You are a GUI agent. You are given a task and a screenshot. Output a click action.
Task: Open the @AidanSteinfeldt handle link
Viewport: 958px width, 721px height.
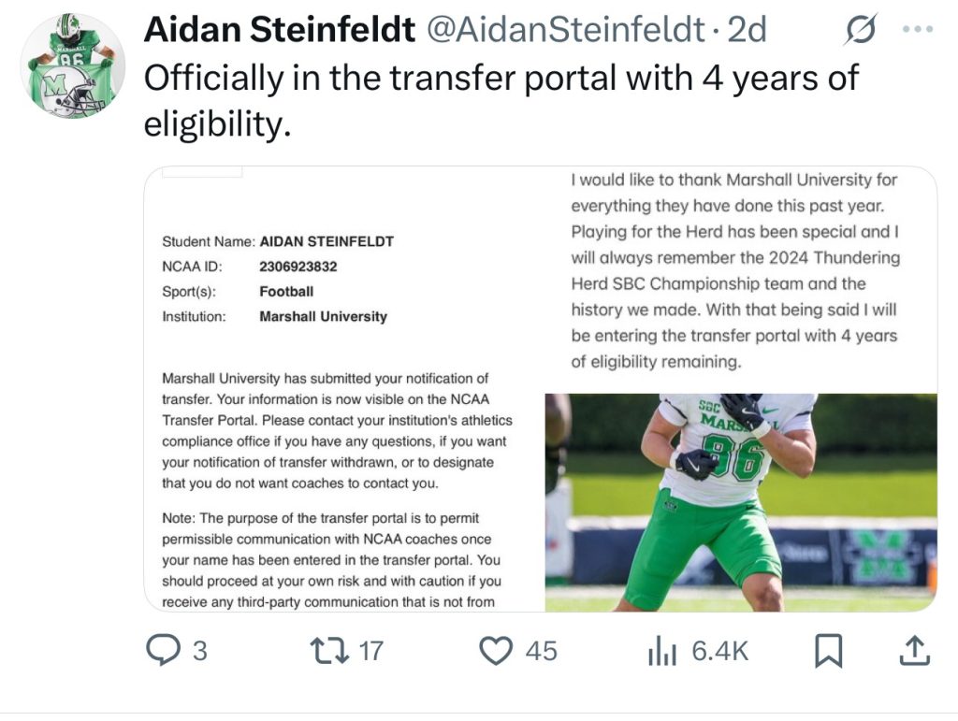(566, 29)
